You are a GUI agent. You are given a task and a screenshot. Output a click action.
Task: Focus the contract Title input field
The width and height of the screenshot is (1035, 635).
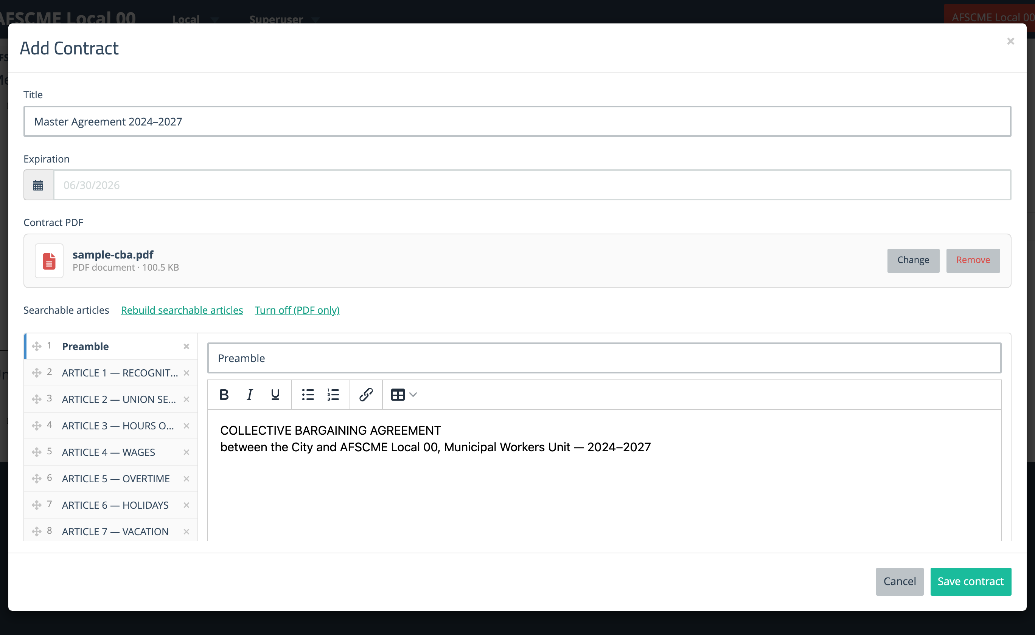(517, 121)
